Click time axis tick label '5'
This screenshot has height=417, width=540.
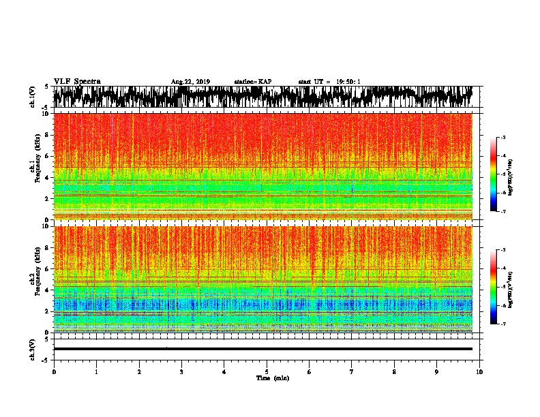click(x=267, y=371)
